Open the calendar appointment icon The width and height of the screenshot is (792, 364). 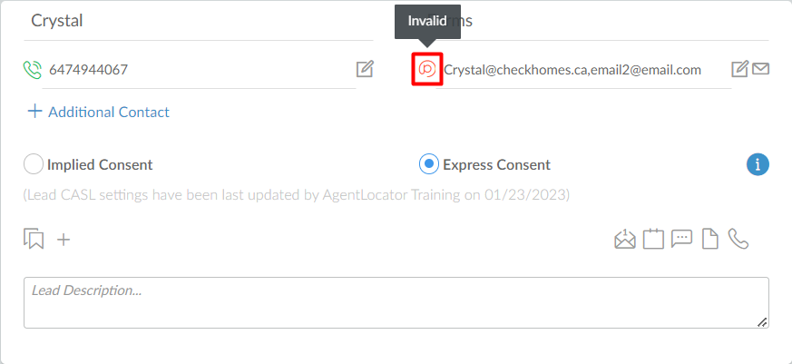653,239
